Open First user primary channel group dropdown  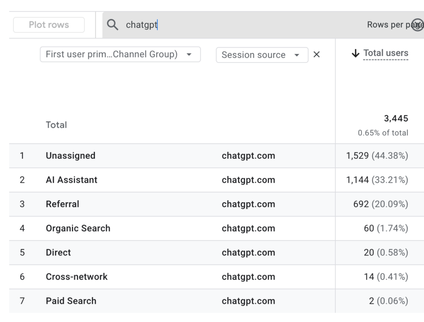click(x=120, y=54)
